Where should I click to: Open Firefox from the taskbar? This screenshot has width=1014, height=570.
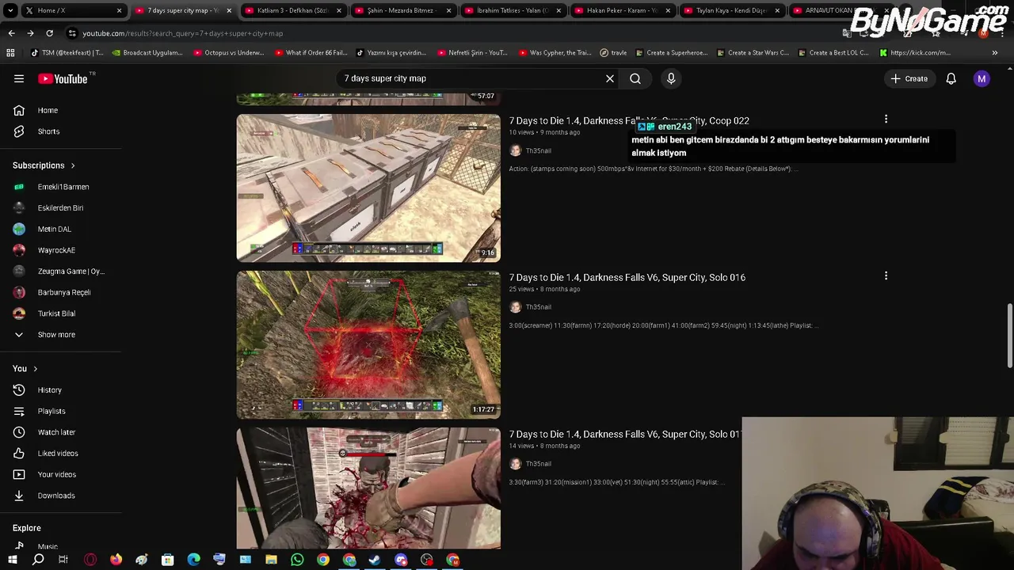pos(116,560)
